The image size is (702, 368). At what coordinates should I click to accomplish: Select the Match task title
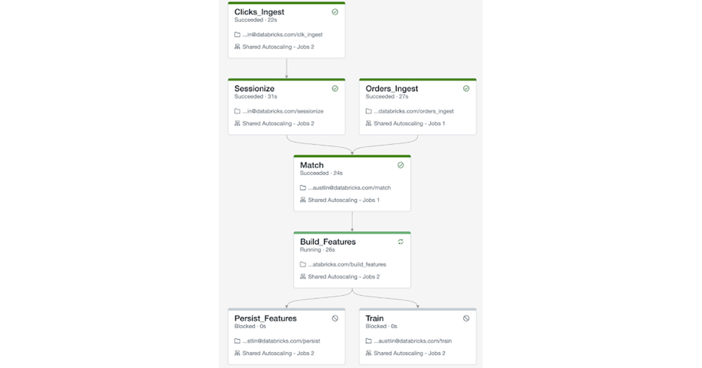(x=312, y=165)
